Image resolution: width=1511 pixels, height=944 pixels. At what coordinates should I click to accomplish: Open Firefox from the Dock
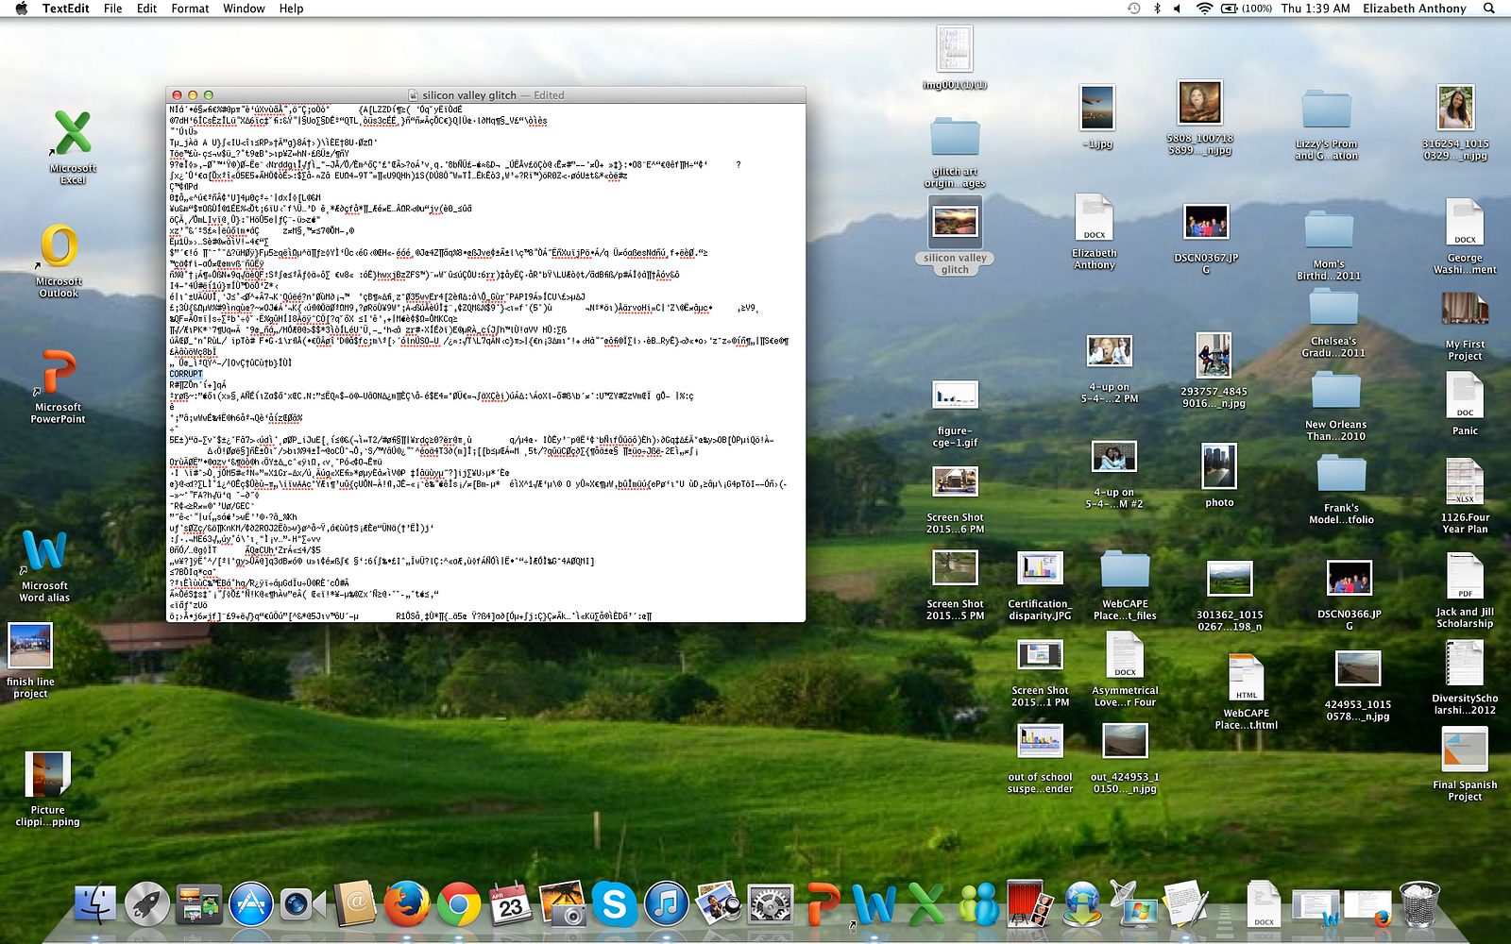(407, 904)
